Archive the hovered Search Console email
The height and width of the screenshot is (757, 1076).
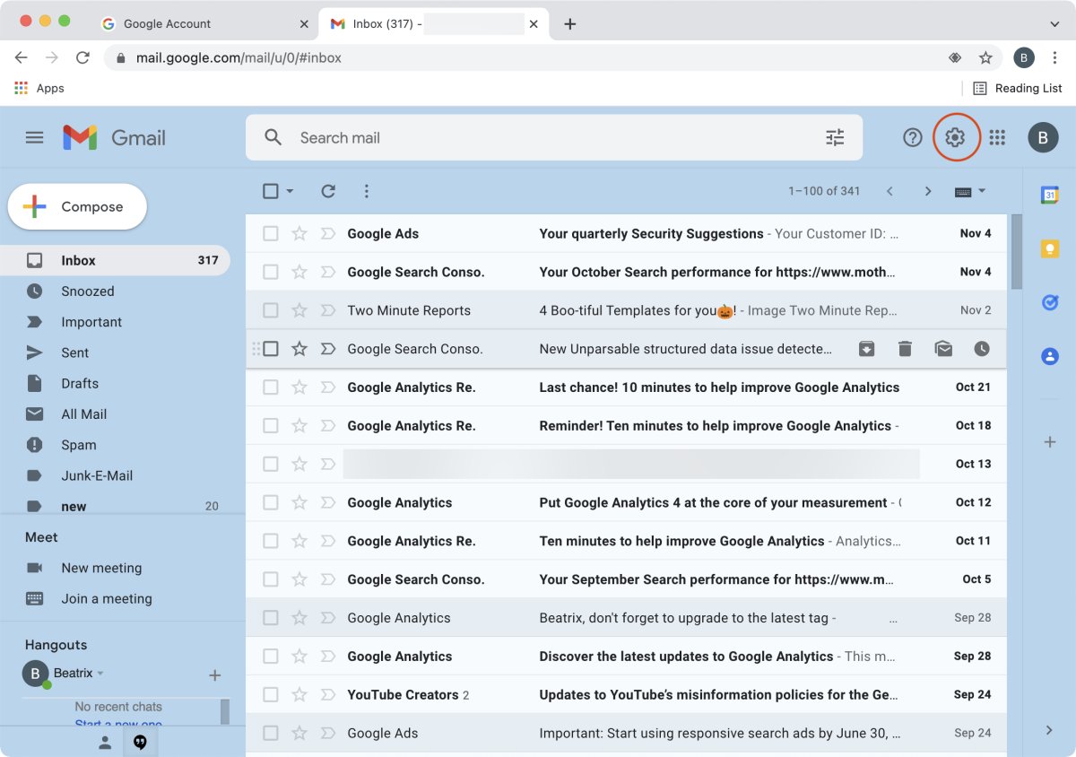pyautogui.click(x=866, y=349)
